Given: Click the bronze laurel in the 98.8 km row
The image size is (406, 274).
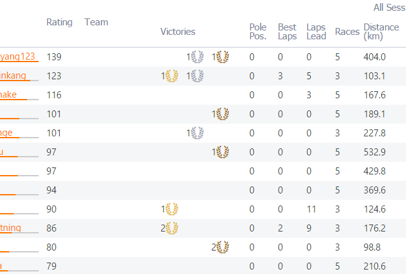Looking at the screenshot, I should tap(223, 247).
